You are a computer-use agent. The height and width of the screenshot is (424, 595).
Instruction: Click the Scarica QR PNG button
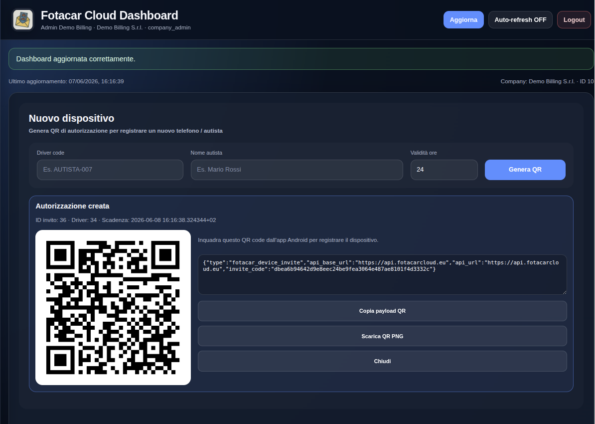[x=382, y=336]
